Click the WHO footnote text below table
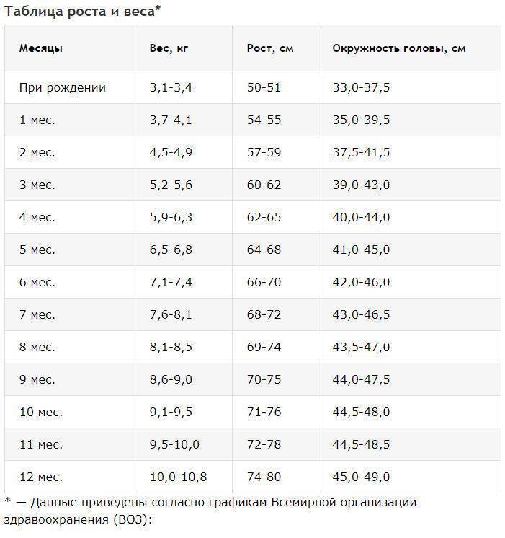This screenshot has width=505, height=538. 210,511
